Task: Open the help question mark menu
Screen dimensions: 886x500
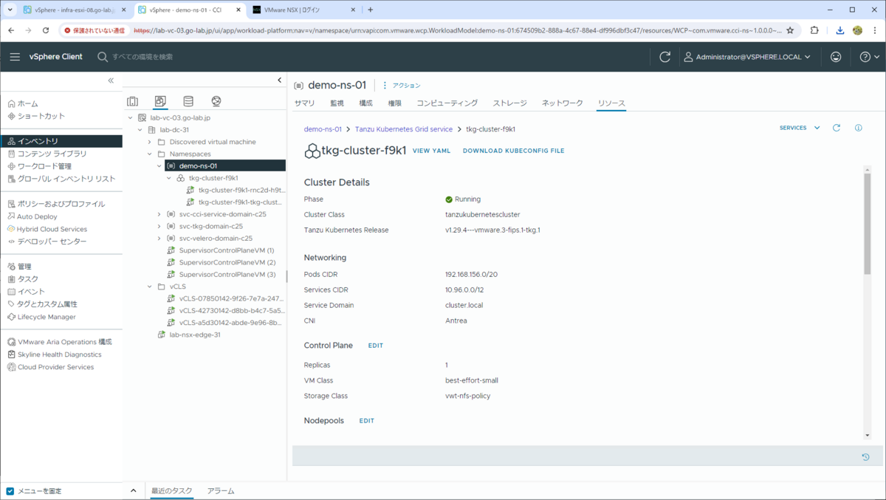Action: 869,57
